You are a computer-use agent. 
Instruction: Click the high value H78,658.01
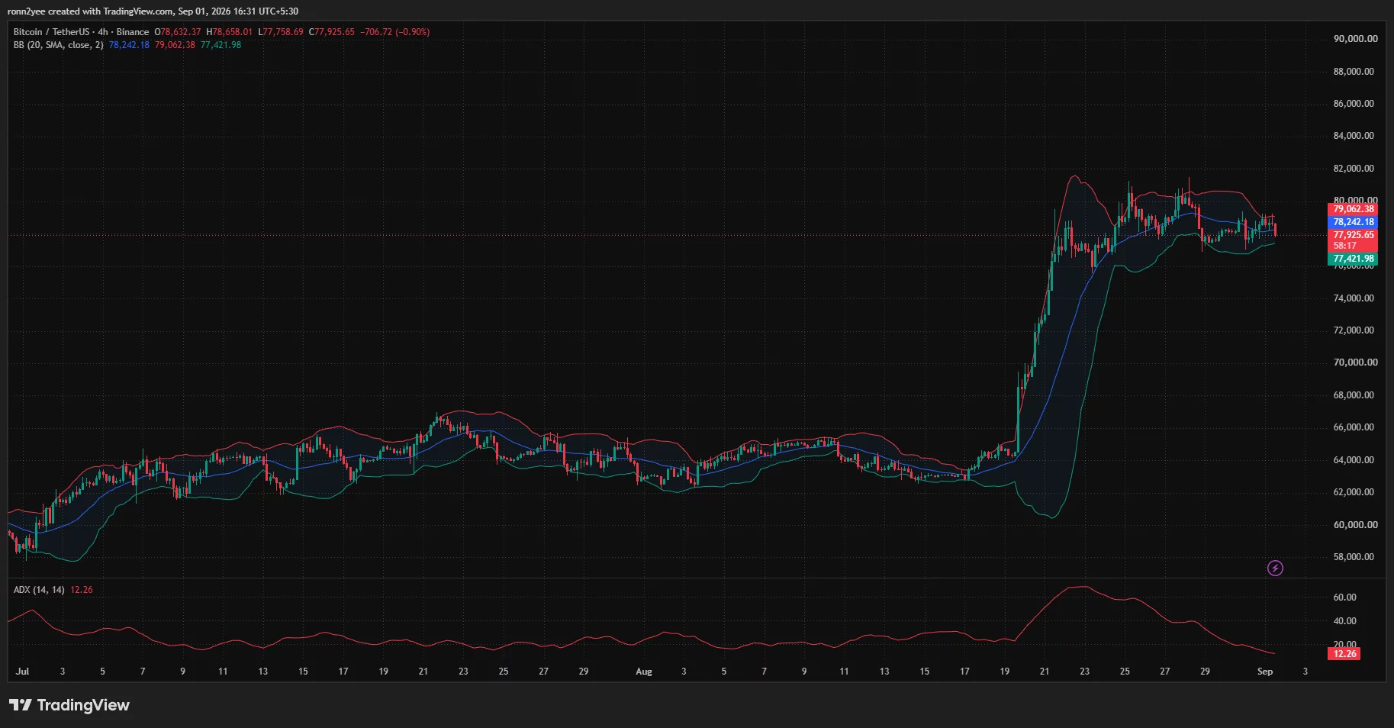pyautogui.click(x=229, y=32)
